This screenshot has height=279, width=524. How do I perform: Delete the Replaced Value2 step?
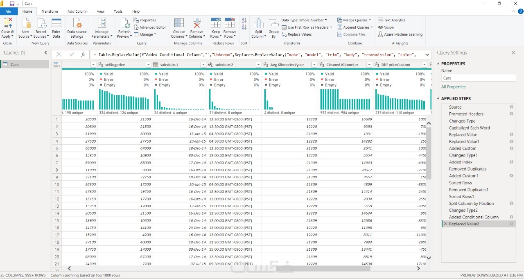click(x=445, y=224)
